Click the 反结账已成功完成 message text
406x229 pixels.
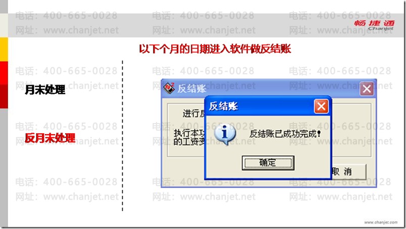pyautogui.click(x=285, y=134)
